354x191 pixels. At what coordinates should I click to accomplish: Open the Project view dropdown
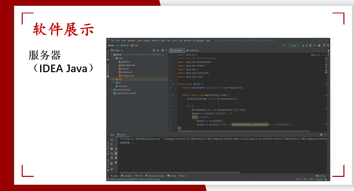click(x=116, y=50)
